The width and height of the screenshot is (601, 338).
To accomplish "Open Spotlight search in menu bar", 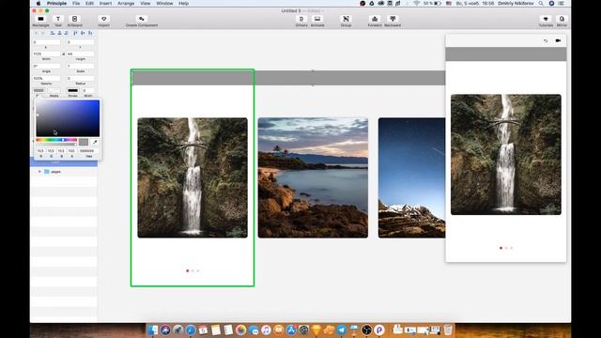I will click(x=541, y=4).
